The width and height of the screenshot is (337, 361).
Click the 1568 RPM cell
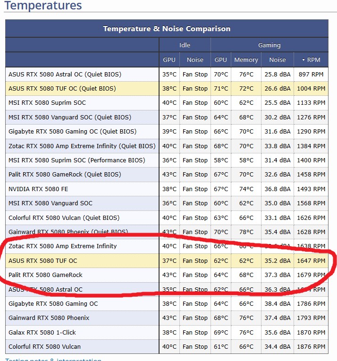(311, 203)
